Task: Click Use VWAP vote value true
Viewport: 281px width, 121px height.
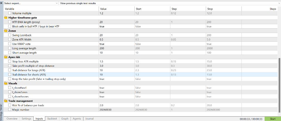Action: point(116,44)
